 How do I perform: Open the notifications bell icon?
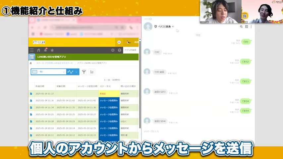pyautogui.click(x=45, y=50)
